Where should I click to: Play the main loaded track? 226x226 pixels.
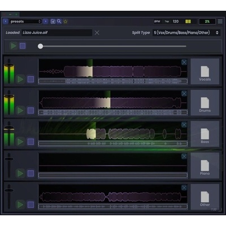pyautogui.click(x=13, y=46)
